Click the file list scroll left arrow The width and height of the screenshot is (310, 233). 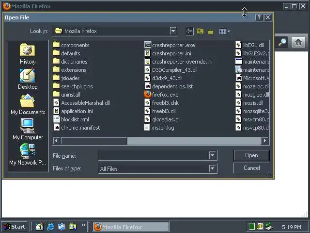tap(56, 141)
